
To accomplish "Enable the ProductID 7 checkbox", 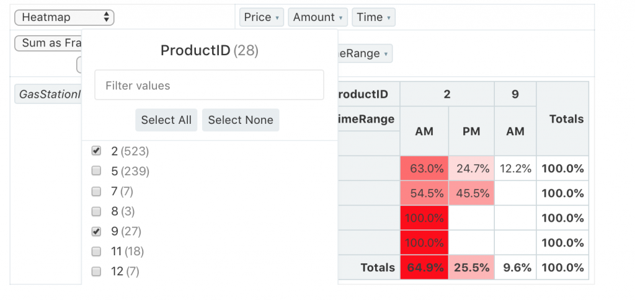I will (96, 191).
